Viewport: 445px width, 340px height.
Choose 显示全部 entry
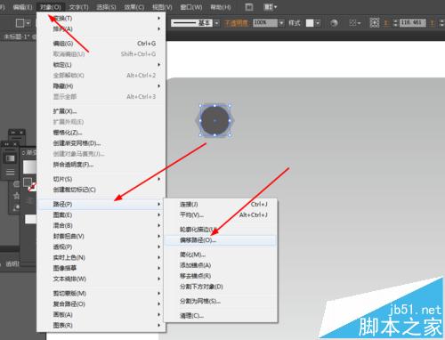coord(101,97)
